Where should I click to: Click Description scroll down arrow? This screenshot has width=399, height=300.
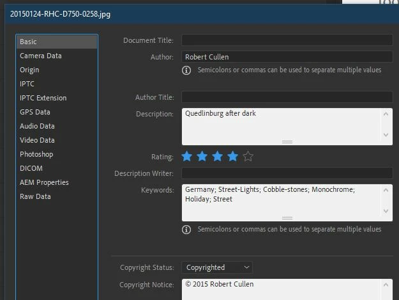pyautogui.click(x=386, y=135)
